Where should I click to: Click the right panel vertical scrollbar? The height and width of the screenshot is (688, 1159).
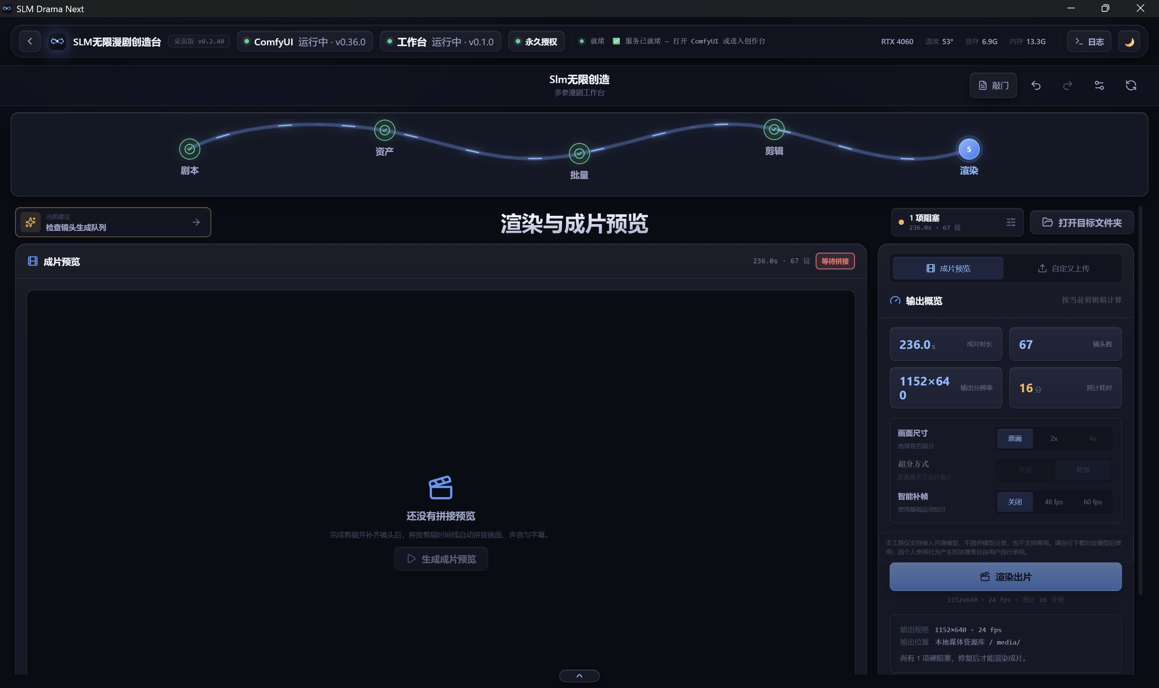click(x=1140, y=401)
